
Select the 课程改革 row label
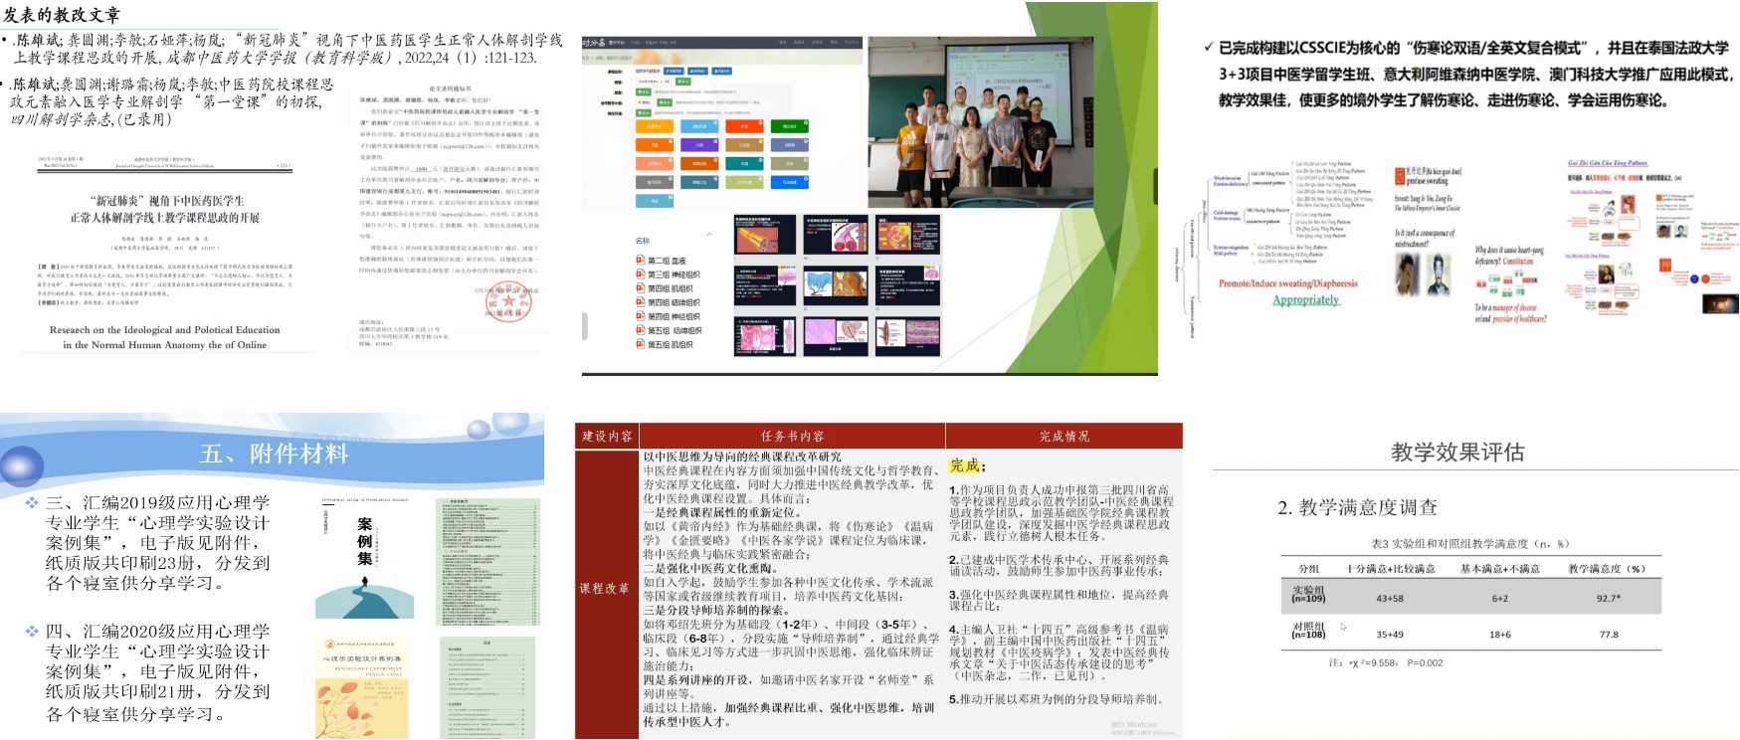pos(605,589)
